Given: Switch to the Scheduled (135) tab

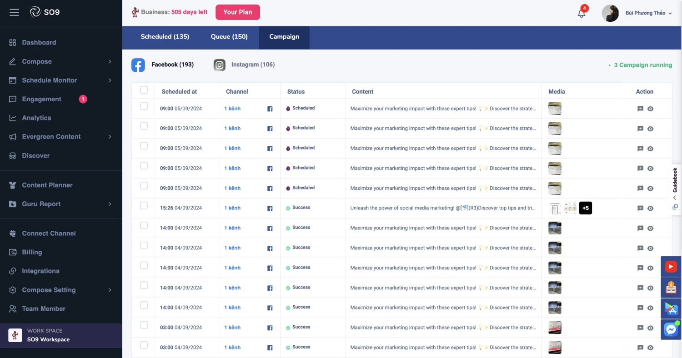Looking at the screenshot, I should click(165, 37).
